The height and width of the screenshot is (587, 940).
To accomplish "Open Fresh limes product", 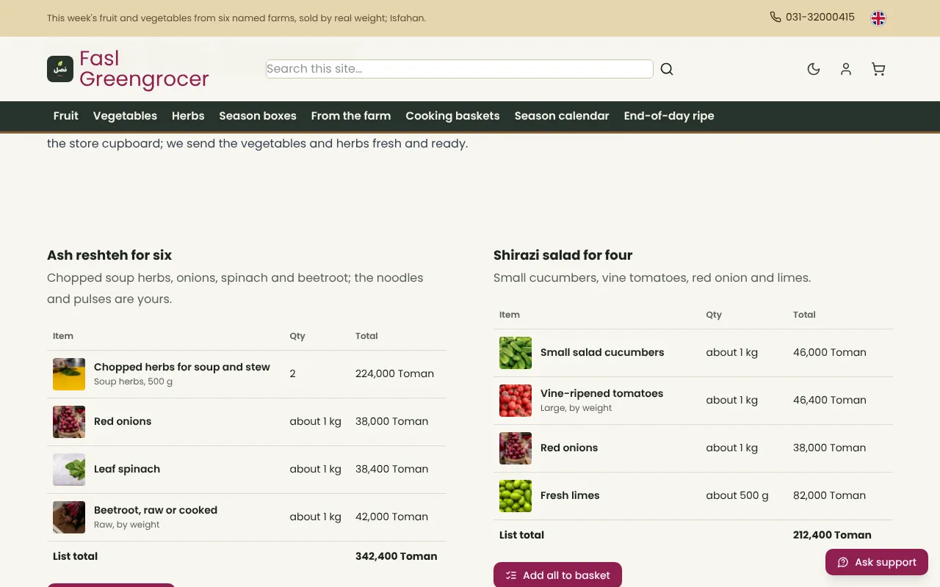I will [570, 495].
